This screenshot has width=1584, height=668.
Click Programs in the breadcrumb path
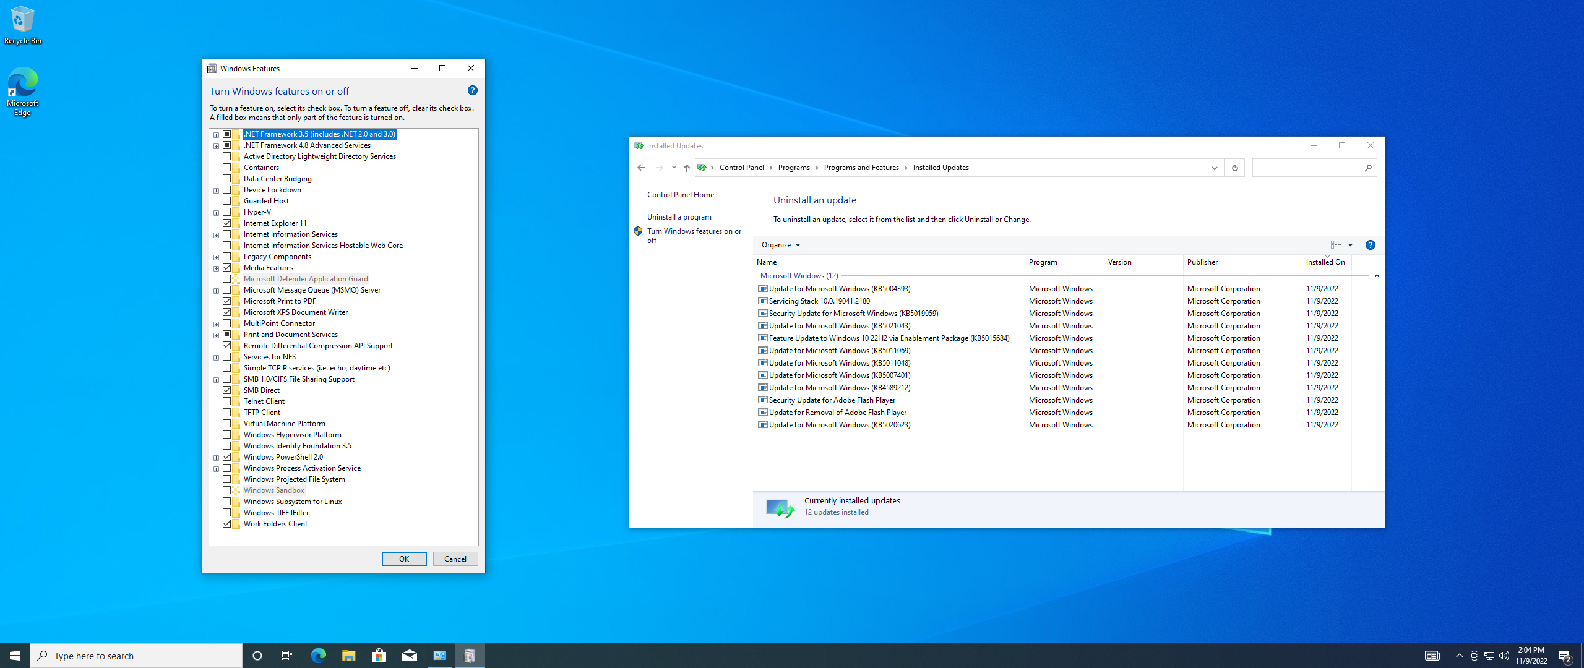pyautogui.click(x=794, y=168)
